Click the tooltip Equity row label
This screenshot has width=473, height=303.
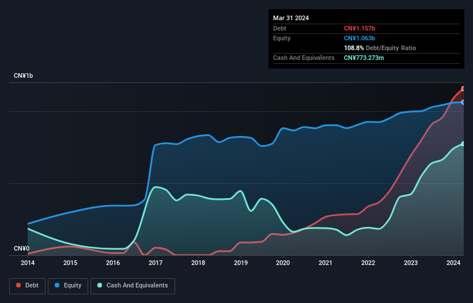click(282, 38)
